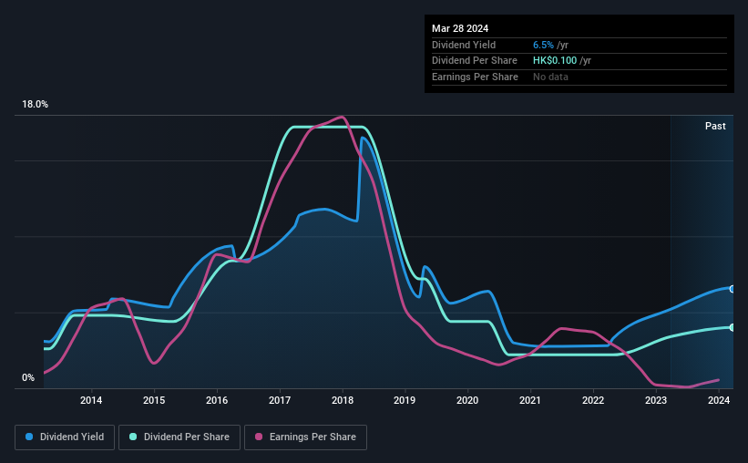Click the Dividend Per Share endpoint marker
Screen dimensions: 748x463
(733, 327)
